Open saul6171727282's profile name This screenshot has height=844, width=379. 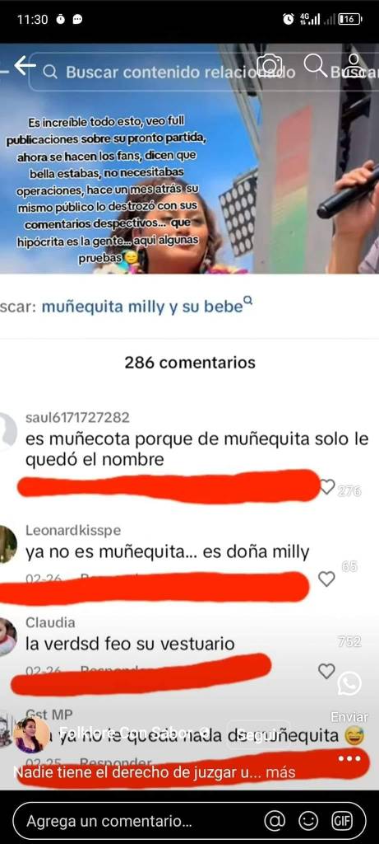tap(77, 418)
